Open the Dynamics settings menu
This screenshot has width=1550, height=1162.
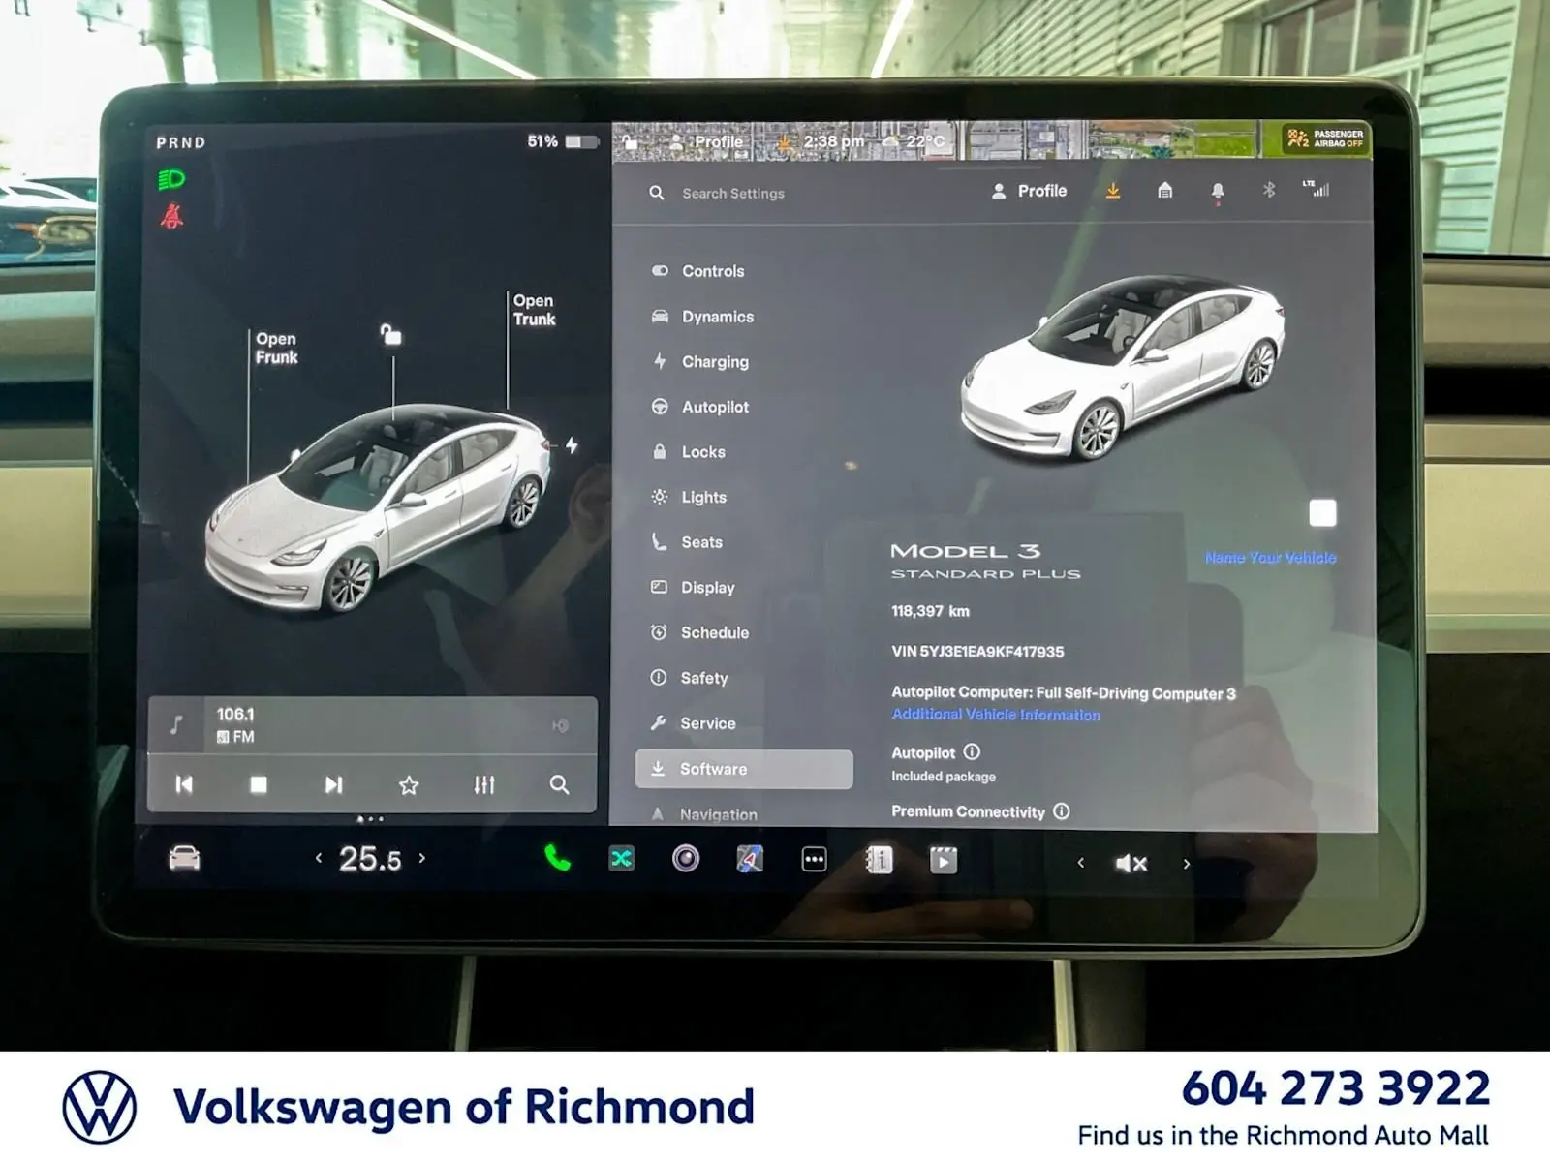pyautogui.click(x=702, y=317)
